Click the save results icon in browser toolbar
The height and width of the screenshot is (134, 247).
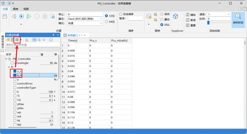click(12, 40)
